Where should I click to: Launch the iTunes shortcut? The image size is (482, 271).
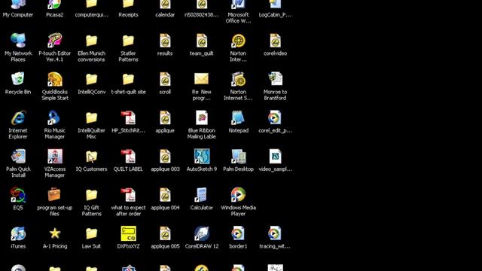(18, 233)
